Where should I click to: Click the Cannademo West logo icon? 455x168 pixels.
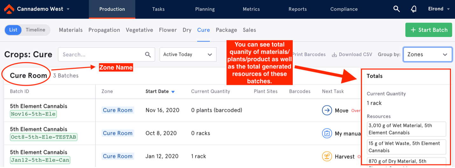pyautogui.click(x=9, y=9)
